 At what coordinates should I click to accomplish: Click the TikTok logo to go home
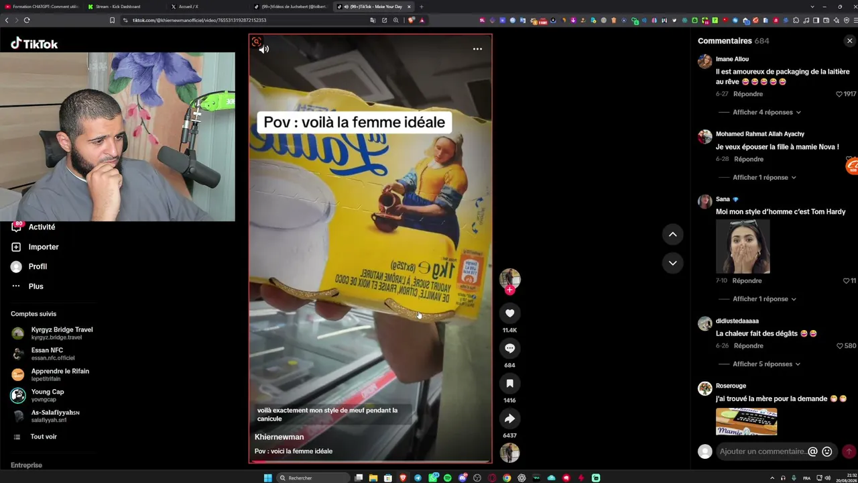(34, 44)
